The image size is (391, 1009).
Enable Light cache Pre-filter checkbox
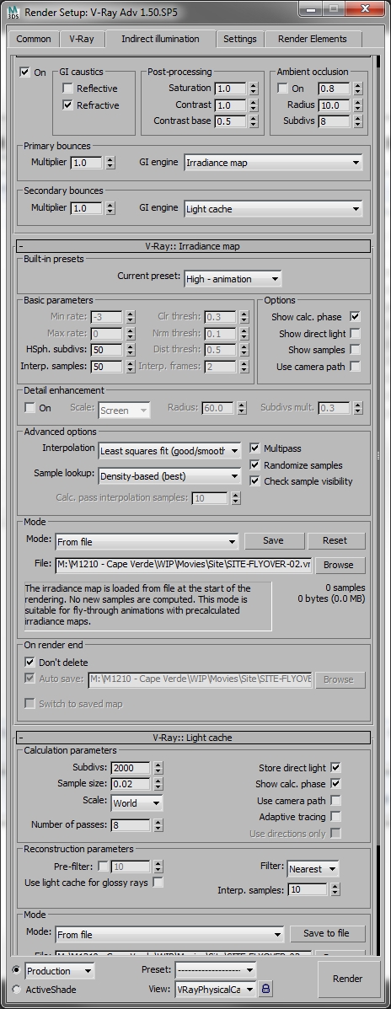click(103, 867)
